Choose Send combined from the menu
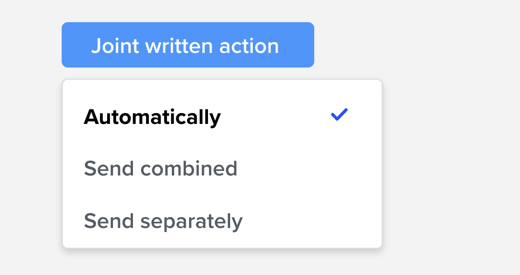The image size is (520, 275). pyautogui.click(x=161, y=169)
